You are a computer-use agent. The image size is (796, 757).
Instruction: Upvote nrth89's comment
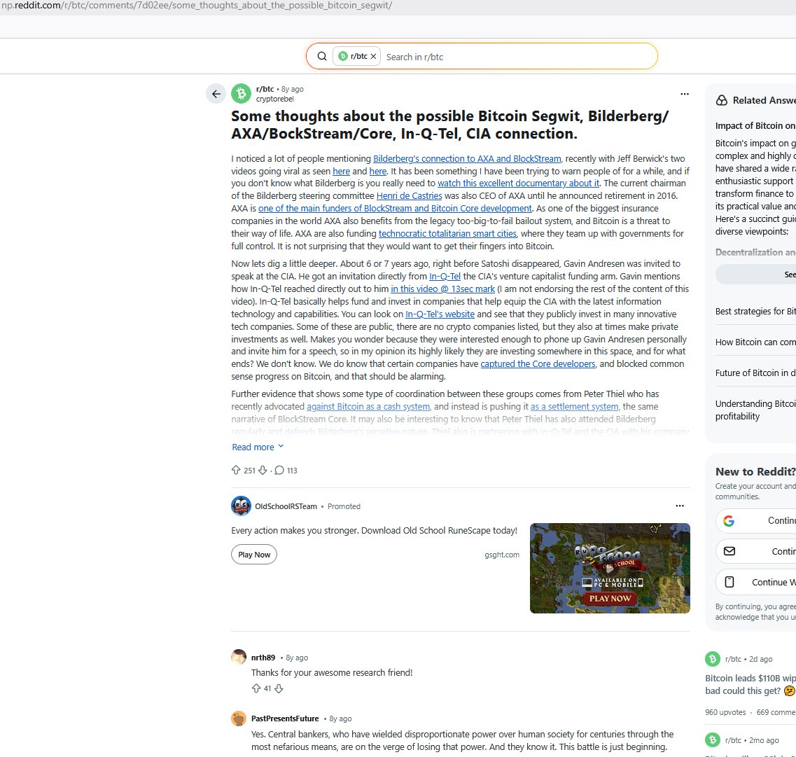[257, 688]
